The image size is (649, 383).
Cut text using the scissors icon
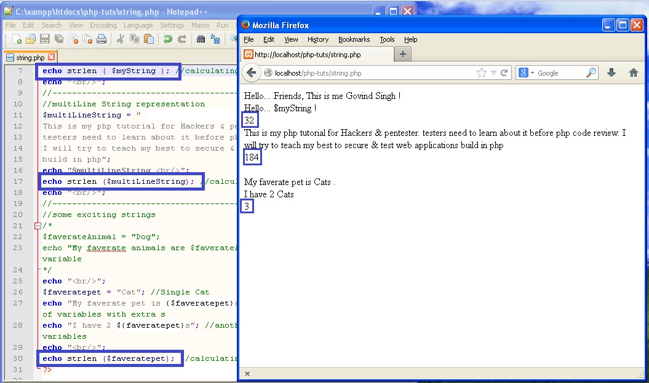coord(121,39)
